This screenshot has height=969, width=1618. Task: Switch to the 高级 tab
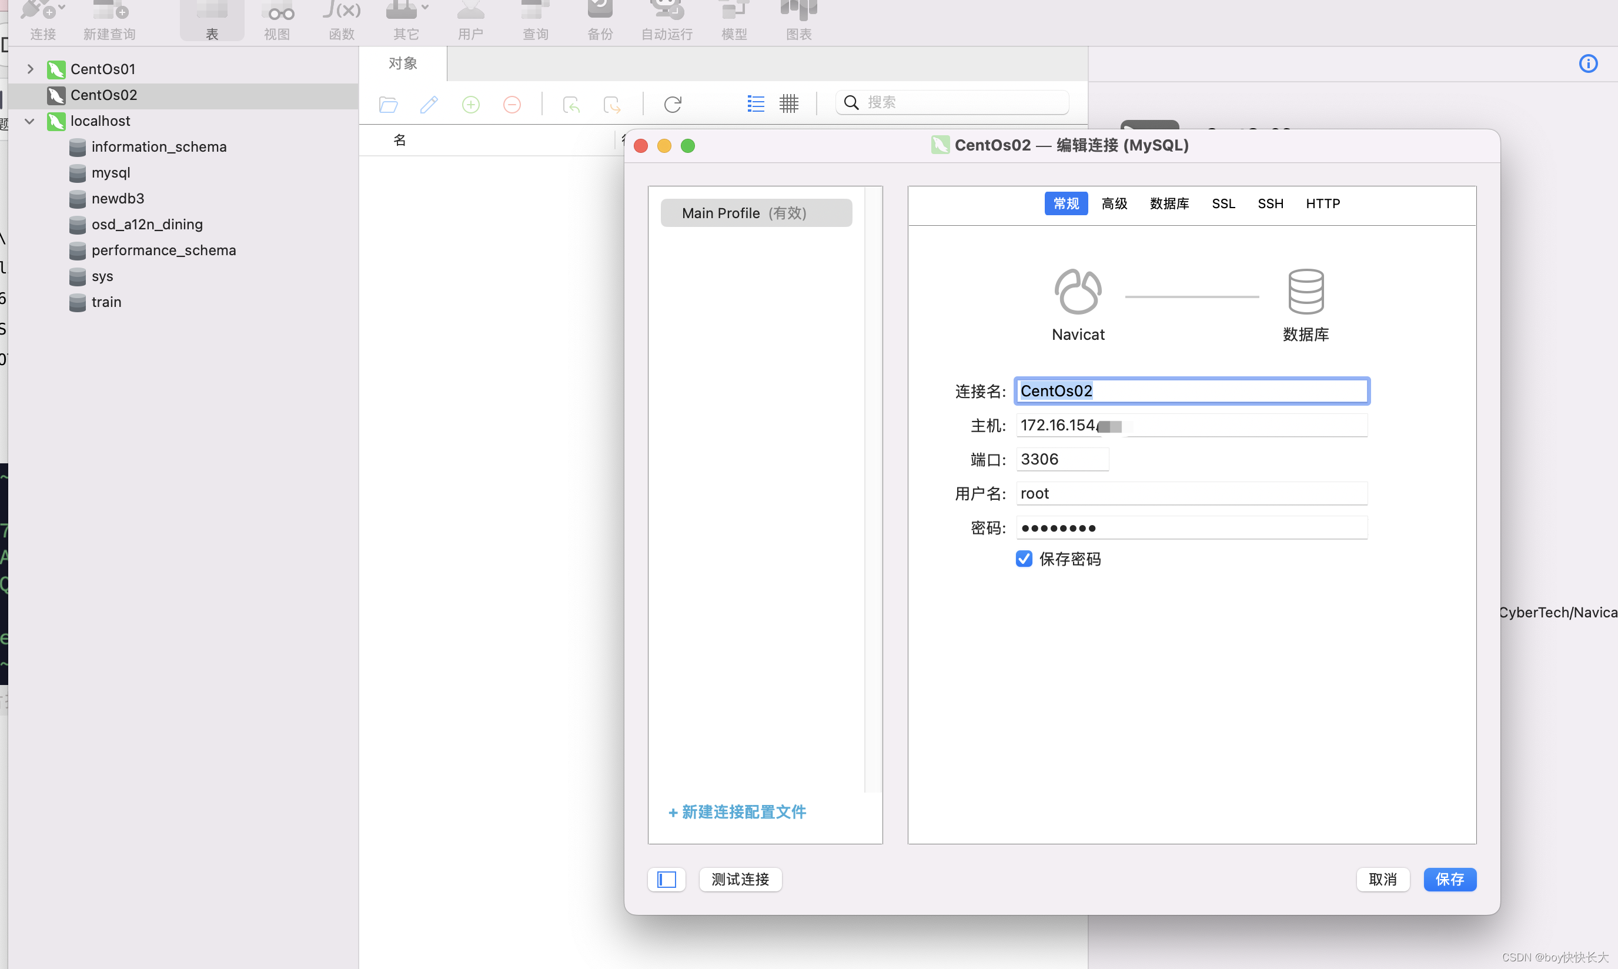(x=1115, y=203)
